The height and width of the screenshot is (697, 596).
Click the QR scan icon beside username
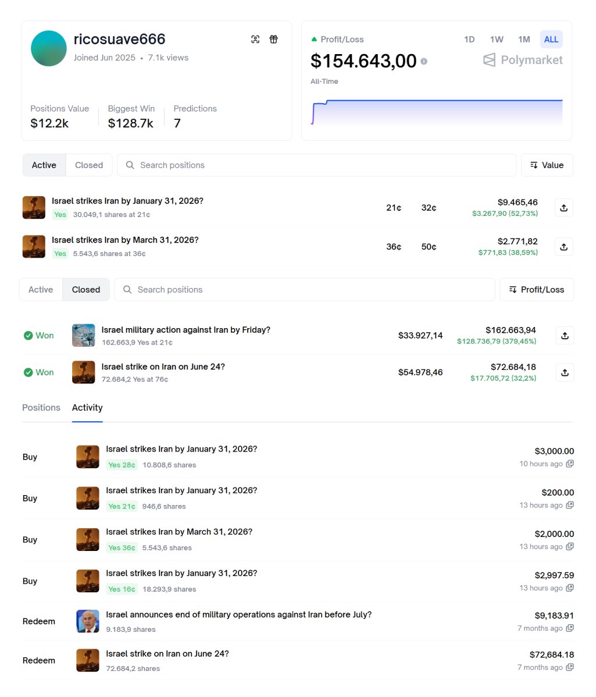click(255, 39)
